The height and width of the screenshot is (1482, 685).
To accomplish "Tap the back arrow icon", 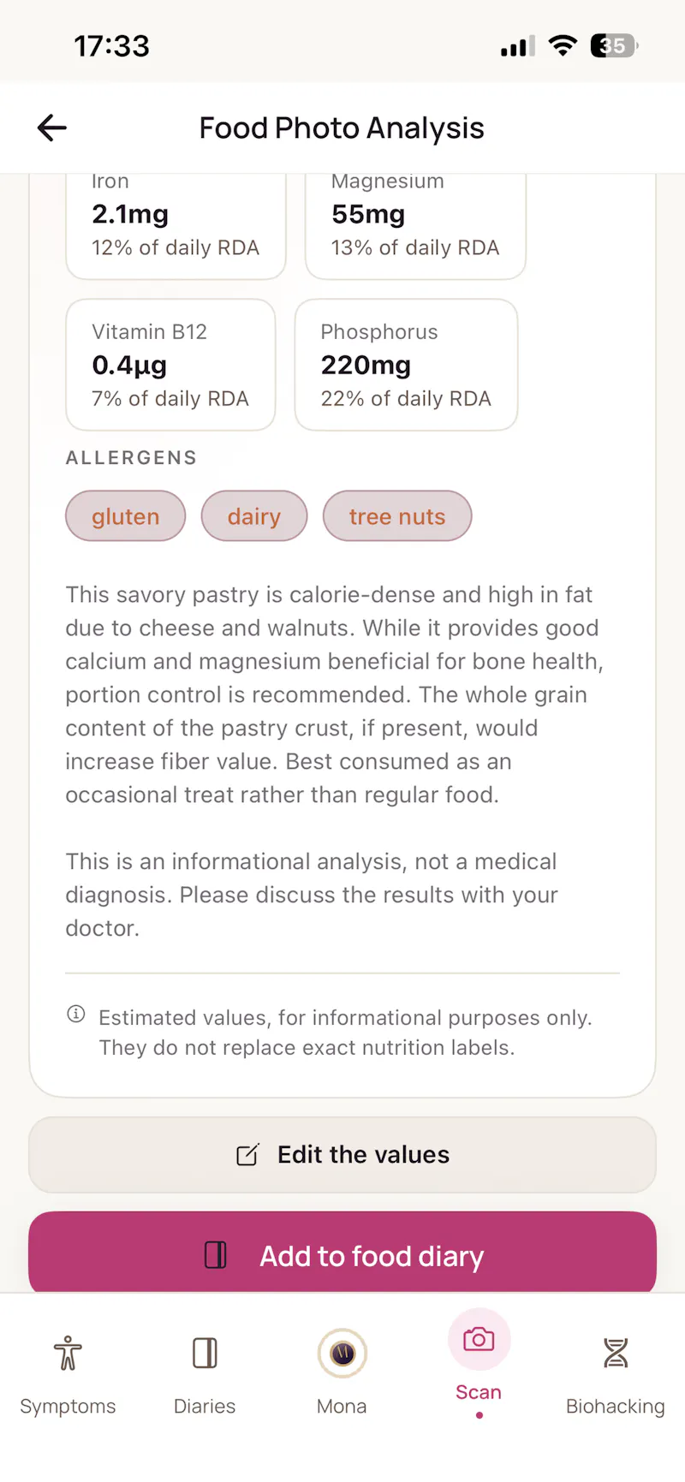I will click(x=52, y=128).
